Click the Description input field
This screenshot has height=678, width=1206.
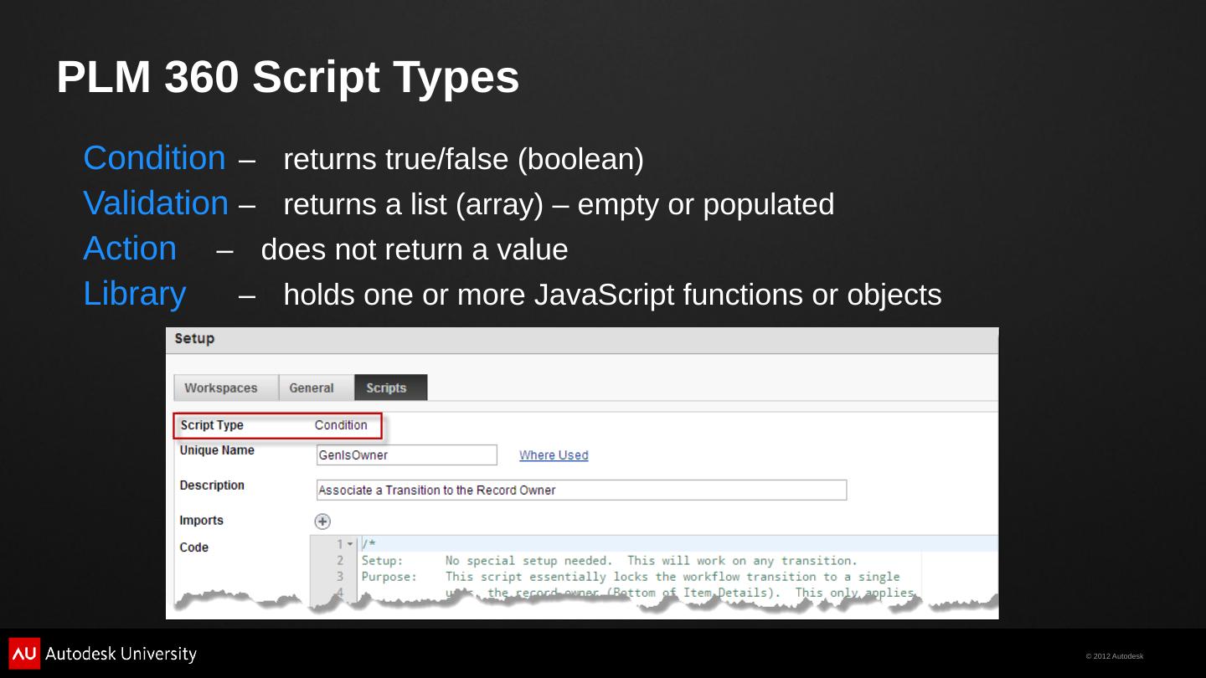[581, 491]
